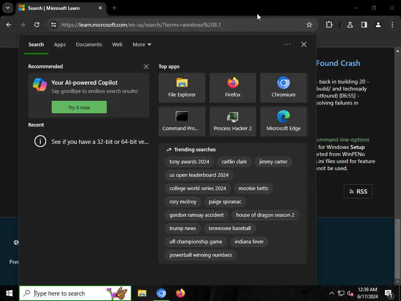
Task: Click the RSS button on the page
Action: pos(358,191)
